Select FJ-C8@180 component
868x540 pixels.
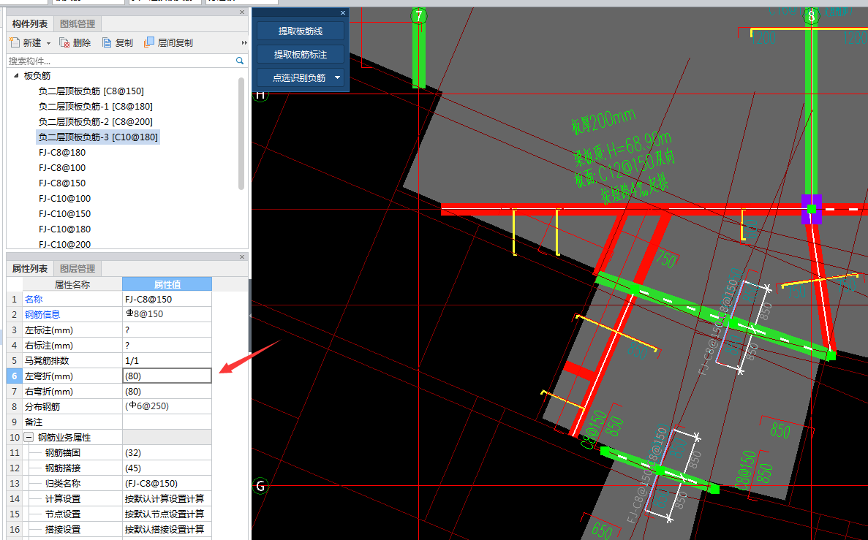[x=62, y=152]
